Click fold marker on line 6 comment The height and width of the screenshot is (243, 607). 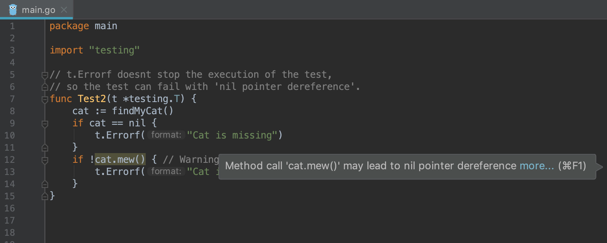pyautogui.click(x=45, y=87)
